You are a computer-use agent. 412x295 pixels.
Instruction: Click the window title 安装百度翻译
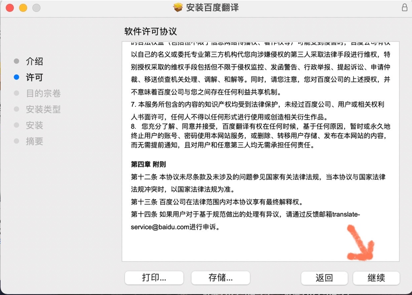click(x=212, y=7)
